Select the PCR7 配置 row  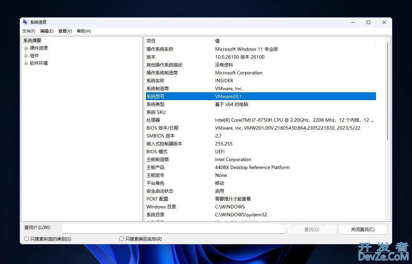260,199
